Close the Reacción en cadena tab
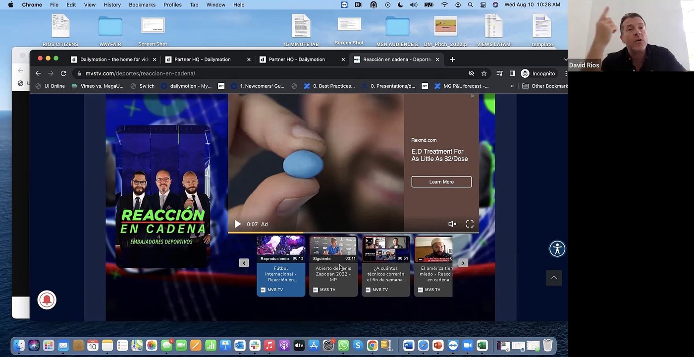The width and height of the screenshot is (694, 357). pos(437,59)
